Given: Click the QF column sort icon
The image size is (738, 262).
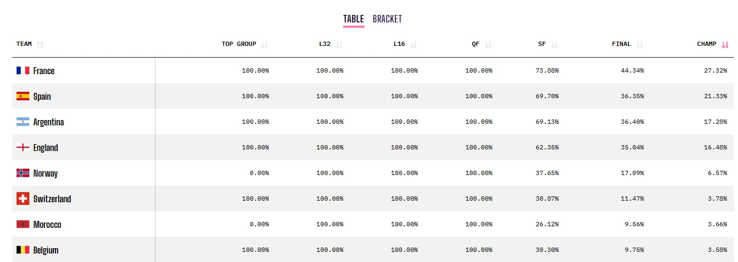Looking at the screenshot, I should pos(488,45).
